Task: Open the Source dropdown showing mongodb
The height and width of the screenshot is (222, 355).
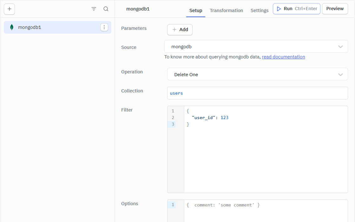Action: click(x=257, y=46)
